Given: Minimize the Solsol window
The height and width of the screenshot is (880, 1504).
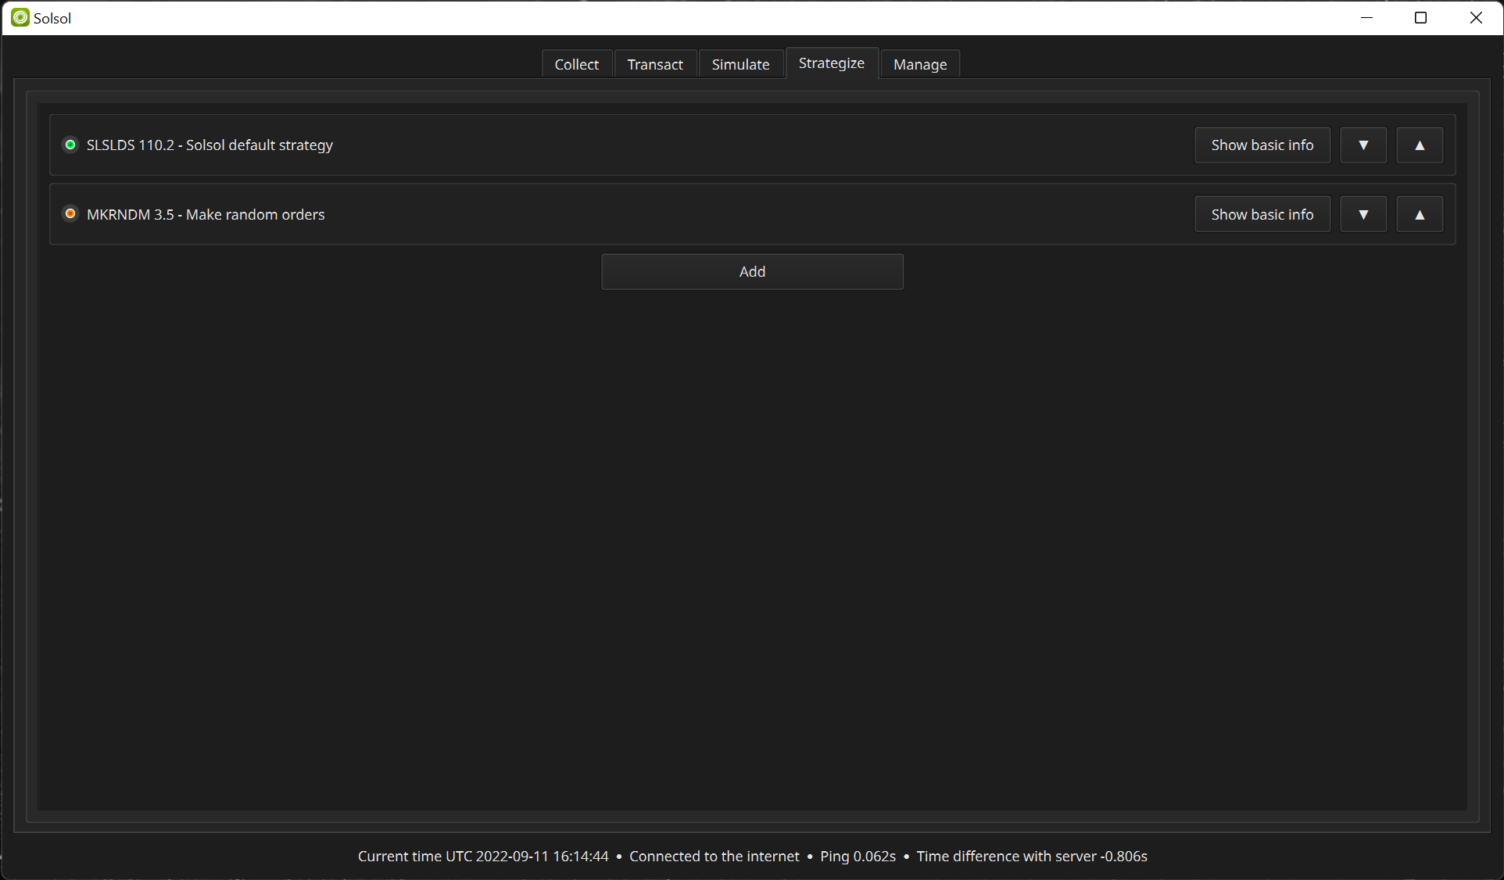Looking at the screenshot, I should (x=1367, y=18).
